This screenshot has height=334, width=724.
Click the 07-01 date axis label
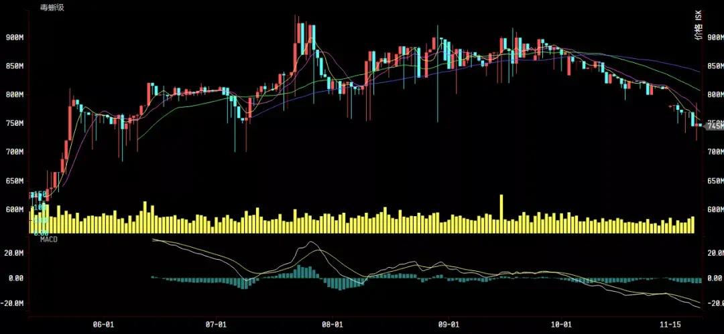click(x=216, y=325)
